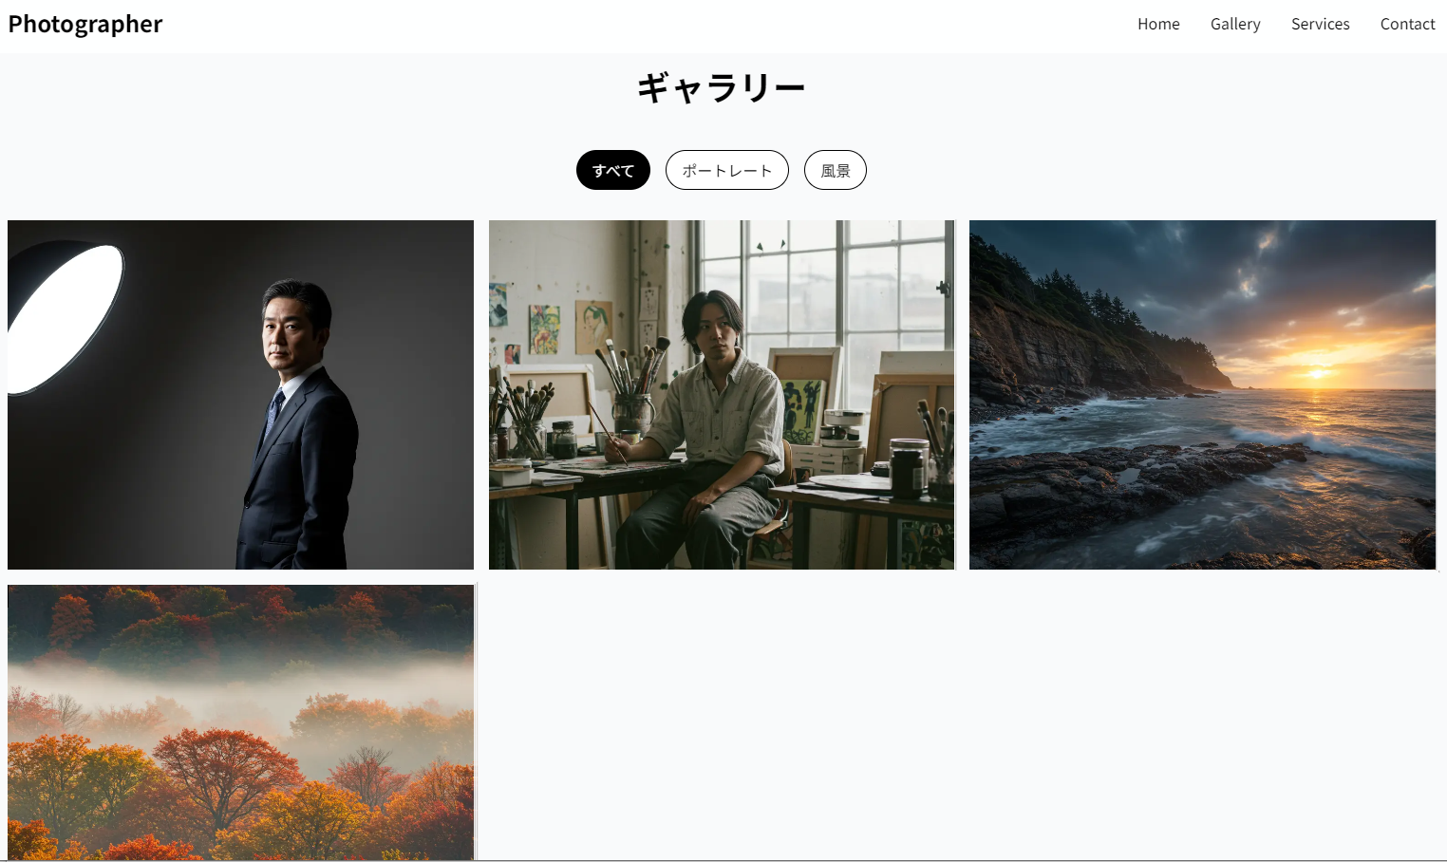Open the misty autumn forest photo
This screenshot has width=1447, height=862.
click(240, 722)
